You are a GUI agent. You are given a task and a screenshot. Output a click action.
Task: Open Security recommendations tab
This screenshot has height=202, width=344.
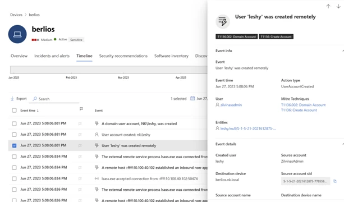[123, 56]
